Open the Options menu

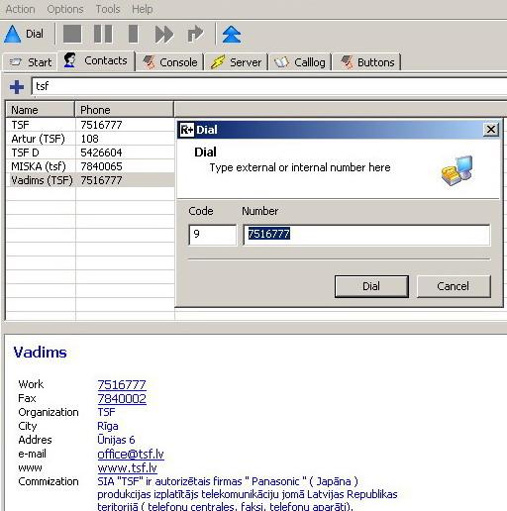[x=65, y=9]
